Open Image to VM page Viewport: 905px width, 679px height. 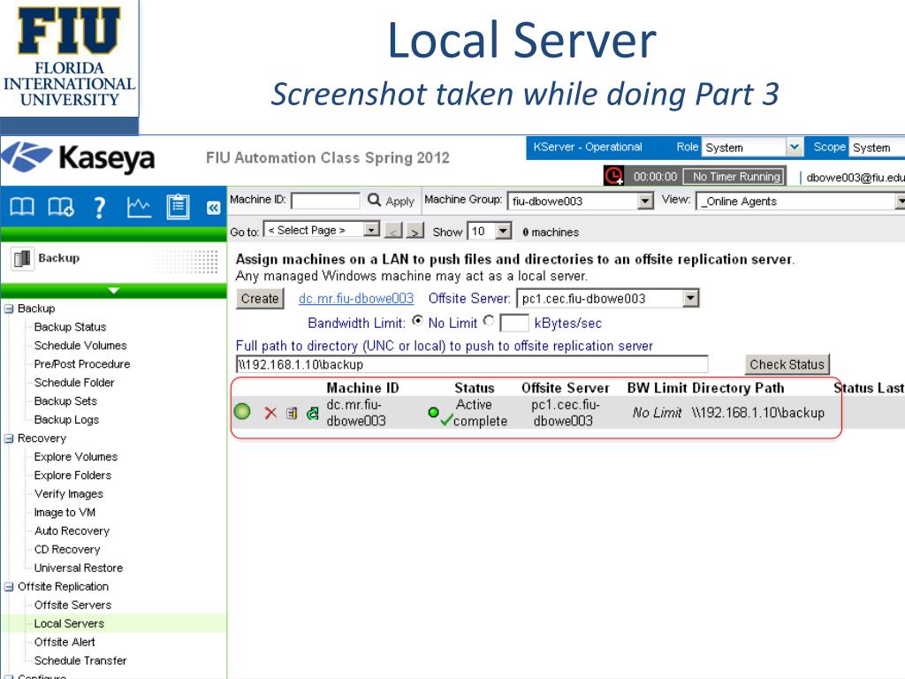coord(65,512)
